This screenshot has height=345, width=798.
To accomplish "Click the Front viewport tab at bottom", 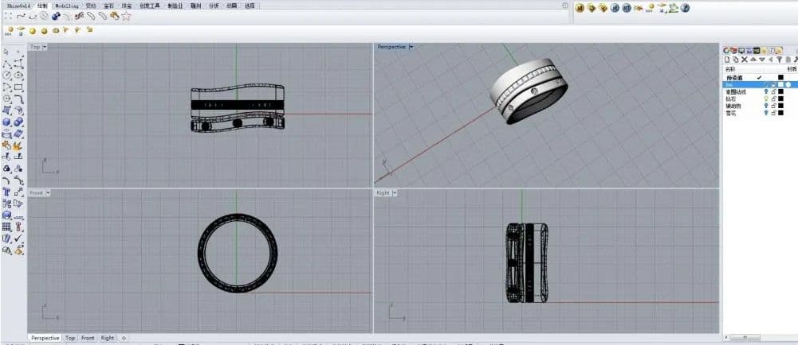I will pos(88,338).
